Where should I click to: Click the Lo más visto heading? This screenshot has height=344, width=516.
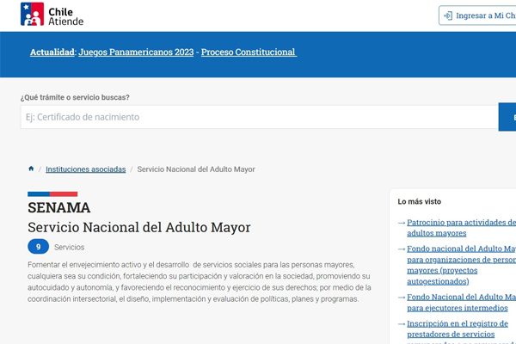420,201
